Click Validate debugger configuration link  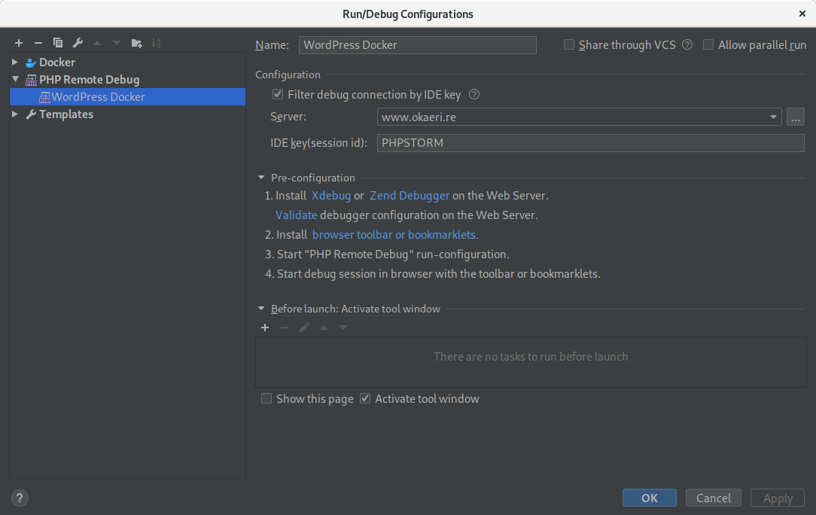tap(296, 215)
